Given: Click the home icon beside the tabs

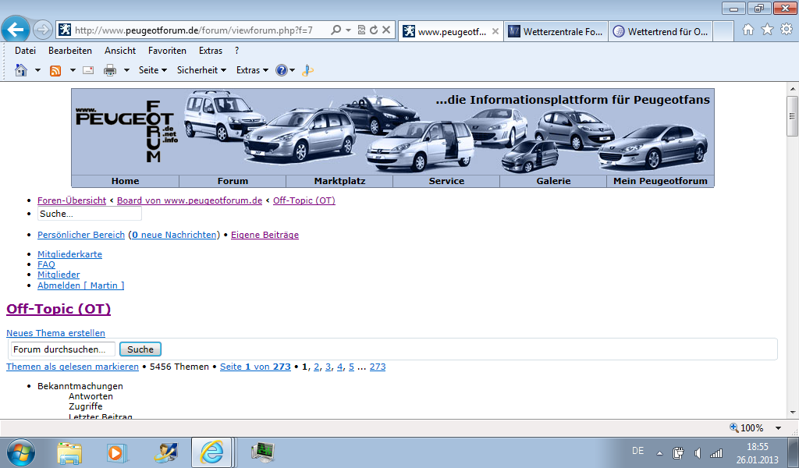Looking at the screenshot, I should pos(748,30).
